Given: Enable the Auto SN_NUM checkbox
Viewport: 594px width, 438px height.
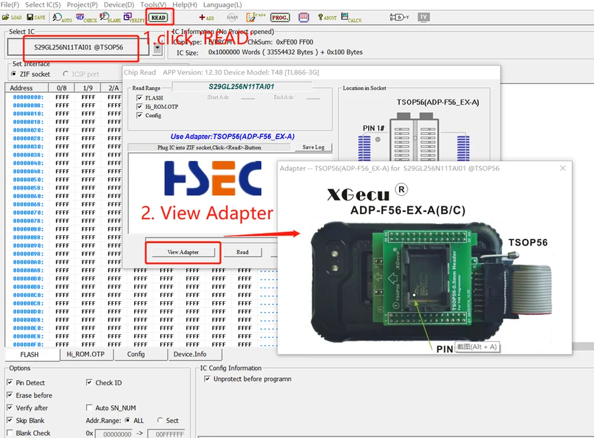Looking at the screenshot, I should tap(89, 408).
